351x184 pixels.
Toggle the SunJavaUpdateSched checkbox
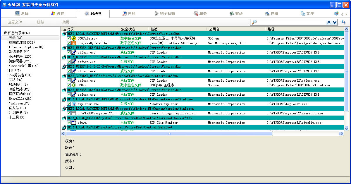pyautogui.click(x=69, y=43)
